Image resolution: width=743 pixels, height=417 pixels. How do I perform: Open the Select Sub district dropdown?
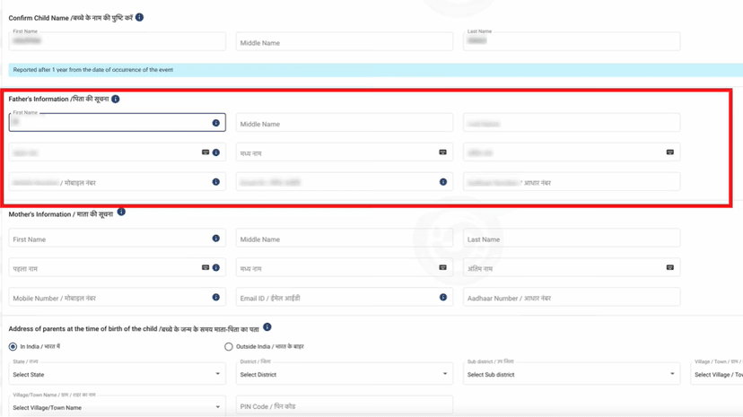coord(571,374)
